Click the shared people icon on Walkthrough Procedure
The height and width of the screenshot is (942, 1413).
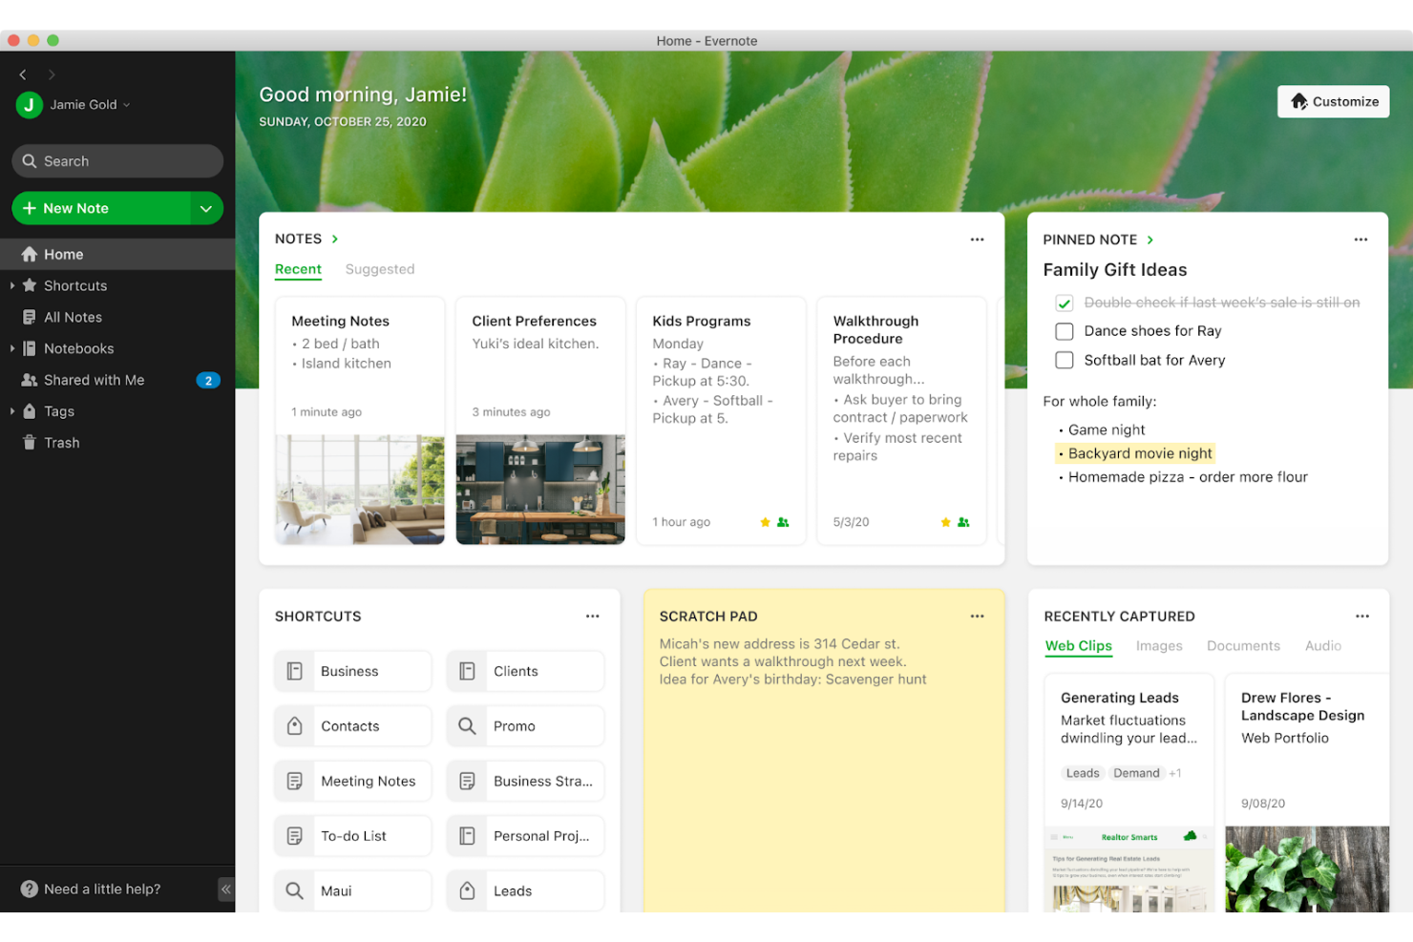click(x=963, y=522)
